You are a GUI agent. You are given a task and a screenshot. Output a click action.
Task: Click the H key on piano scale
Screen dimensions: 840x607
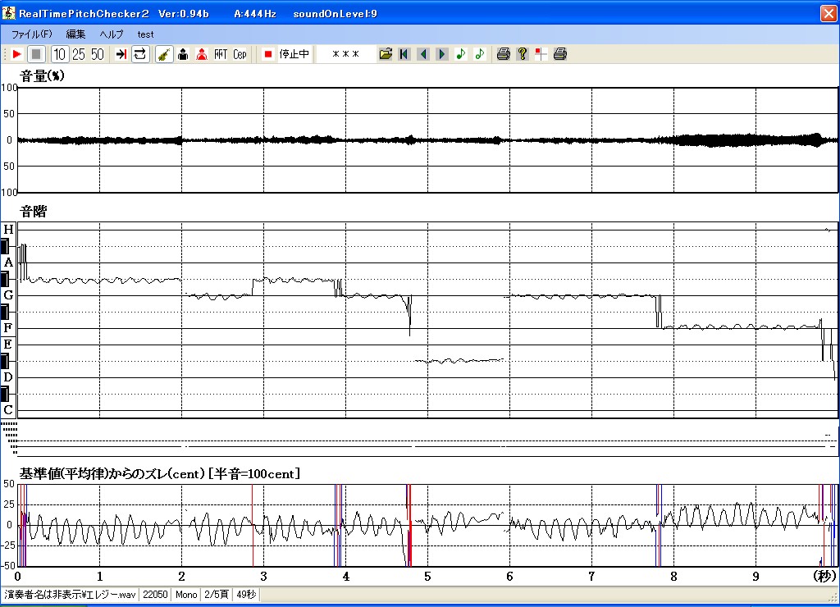[8, 230]
